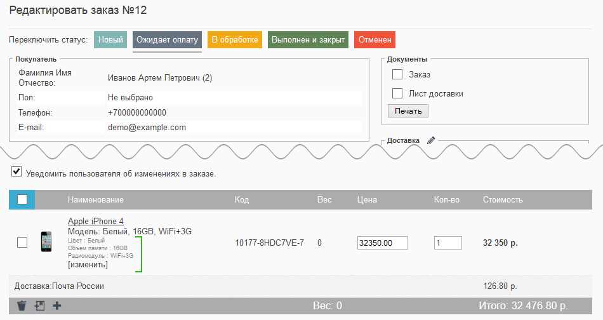The width and height of the screenshot is (603, 320).
Task: Tick the Заказ document checkbox
Action: tap(397, 74)
